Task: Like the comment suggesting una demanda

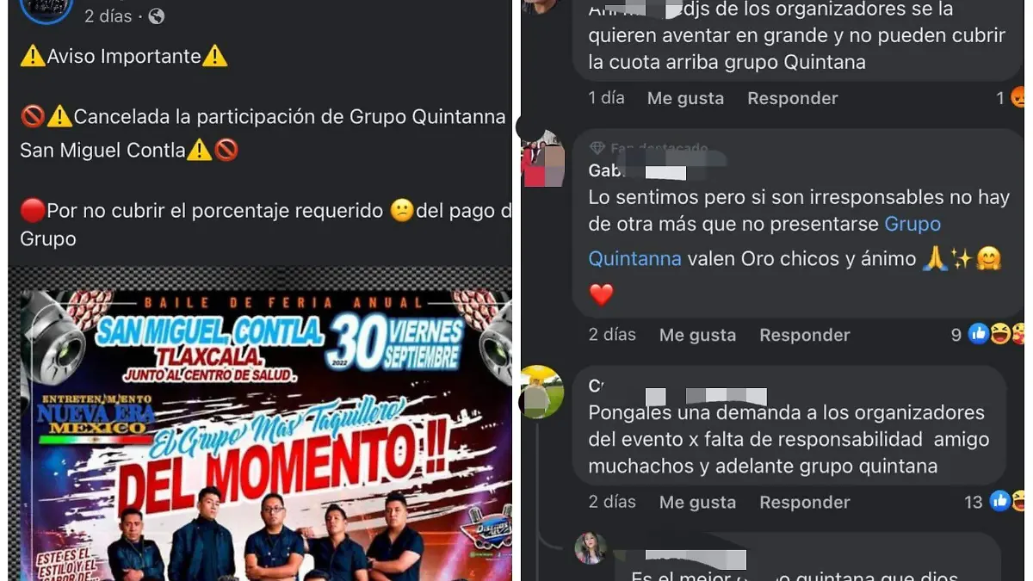Action: pos(697,502)
